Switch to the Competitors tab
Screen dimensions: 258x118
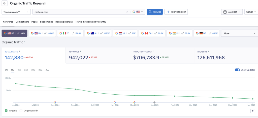(22, 22)
